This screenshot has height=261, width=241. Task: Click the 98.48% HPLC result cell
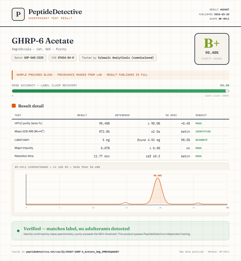(x=104, y=123)
